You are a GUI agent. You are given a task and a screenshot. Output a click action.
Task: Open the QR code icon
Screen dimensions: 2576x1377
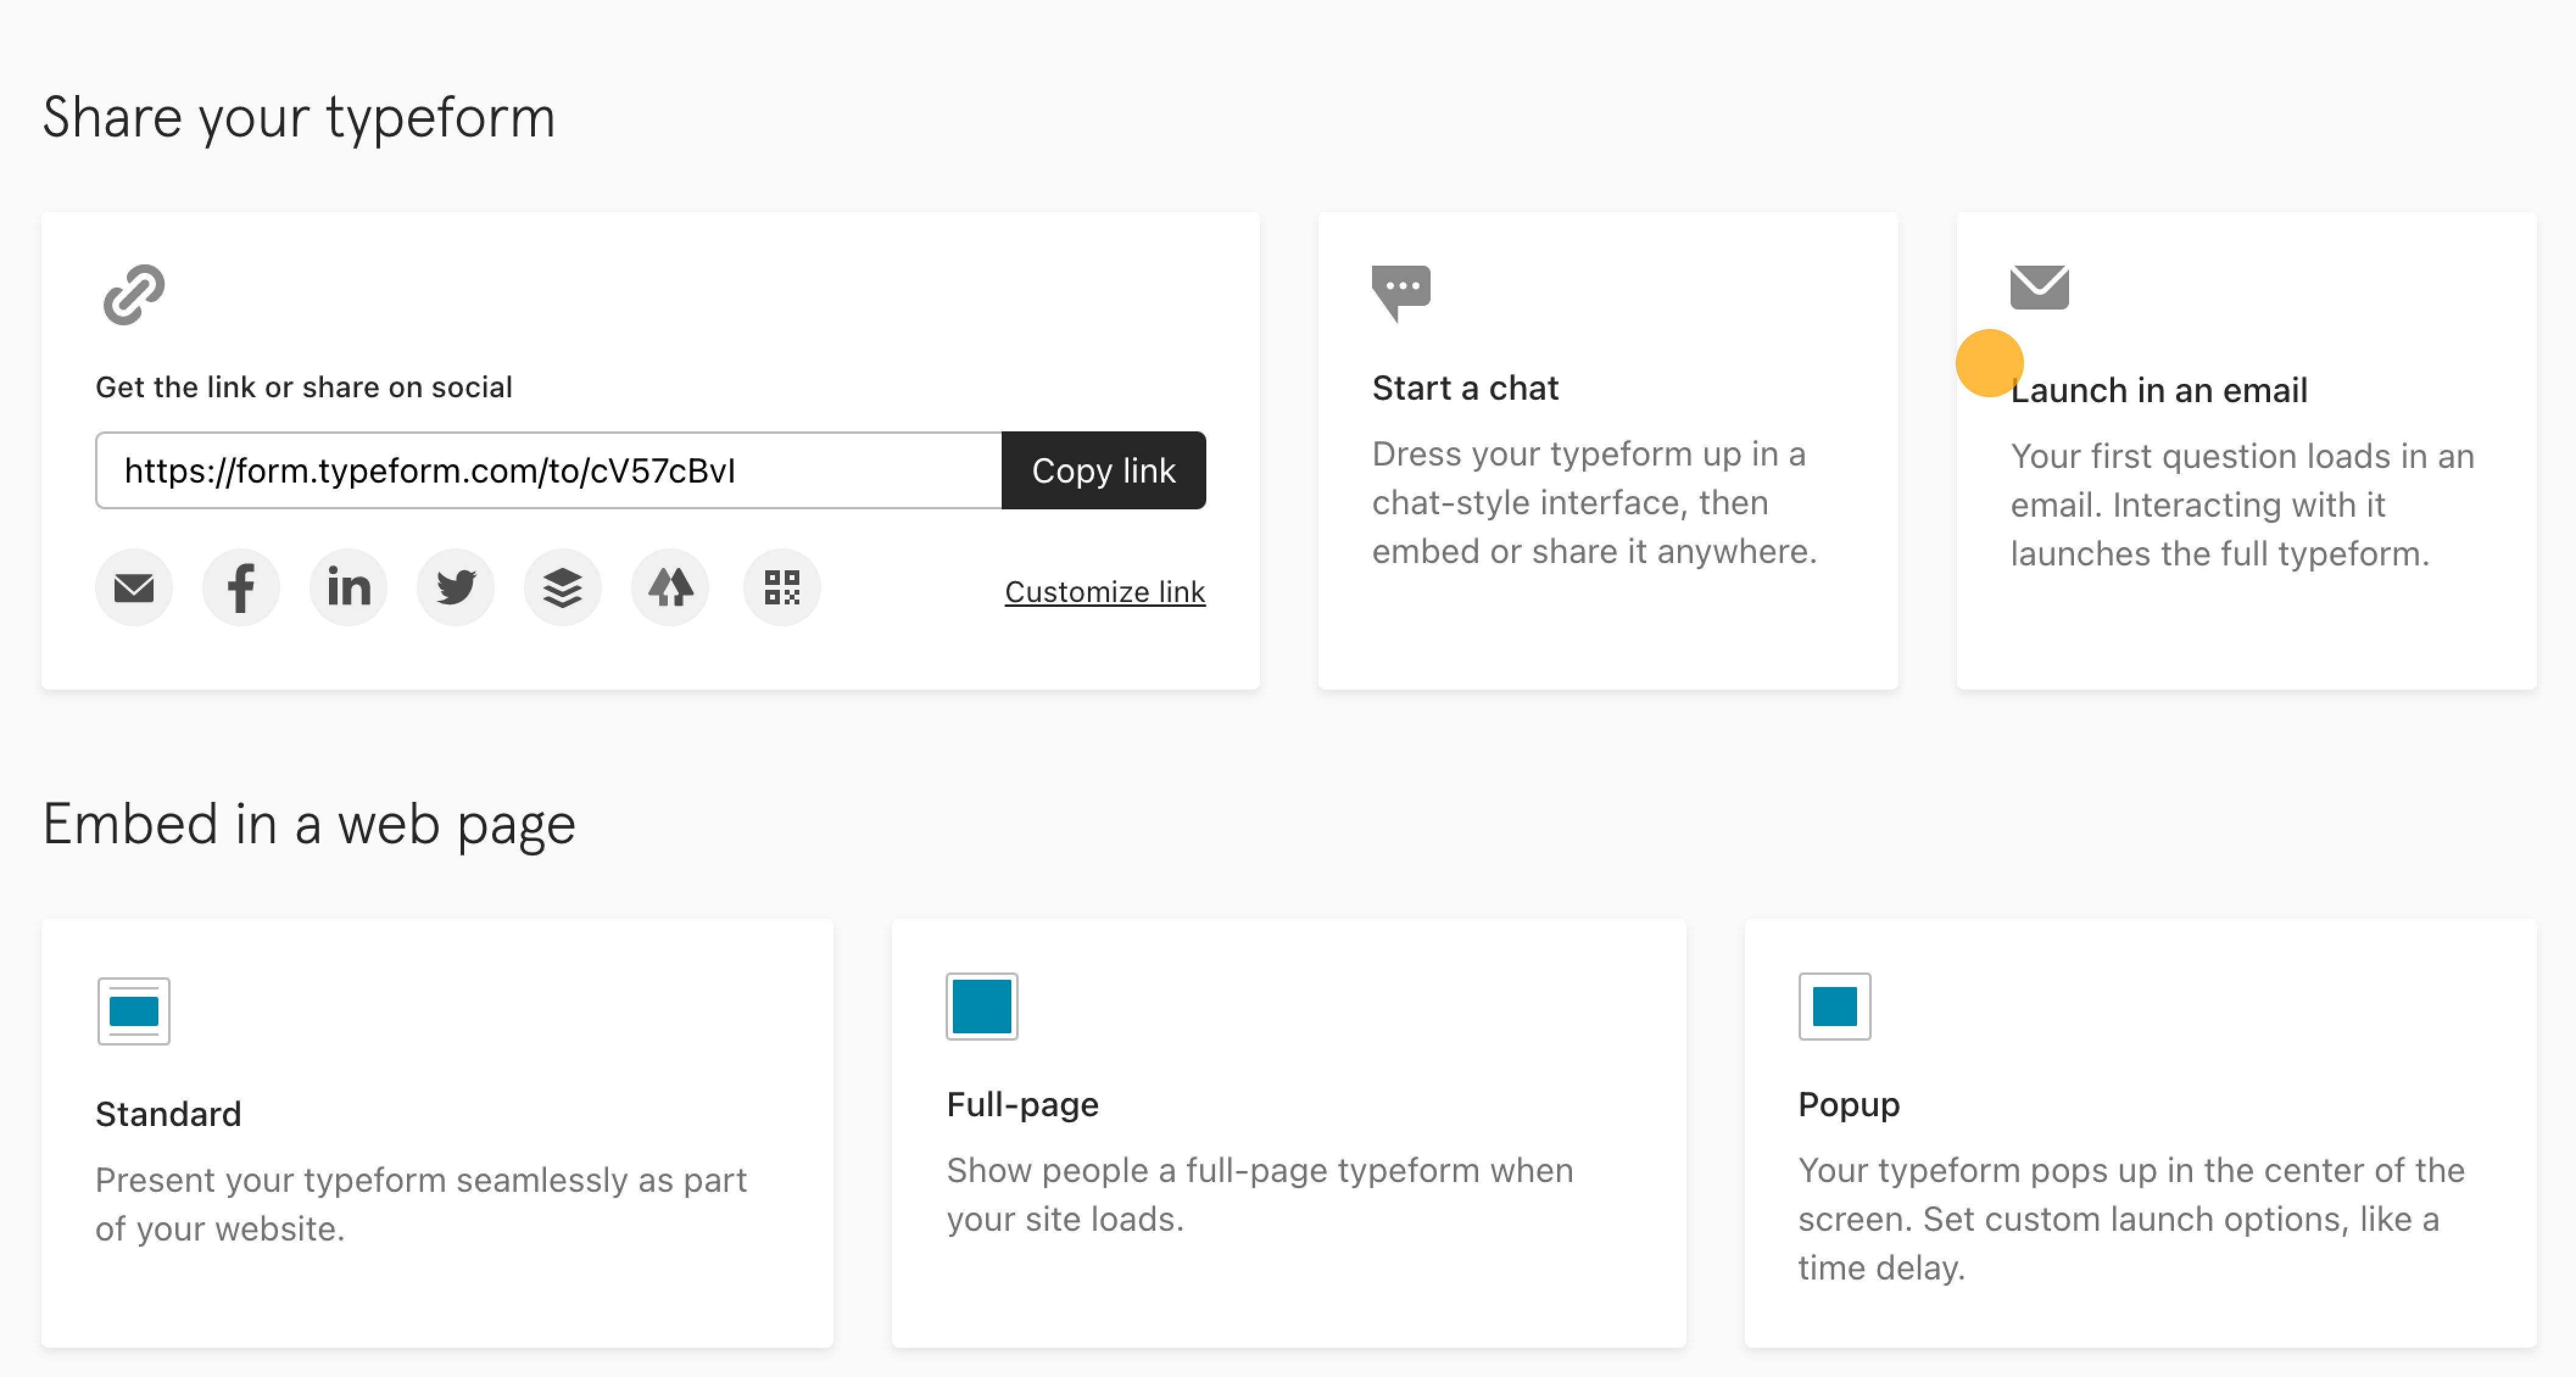click(x=782, y=588)
